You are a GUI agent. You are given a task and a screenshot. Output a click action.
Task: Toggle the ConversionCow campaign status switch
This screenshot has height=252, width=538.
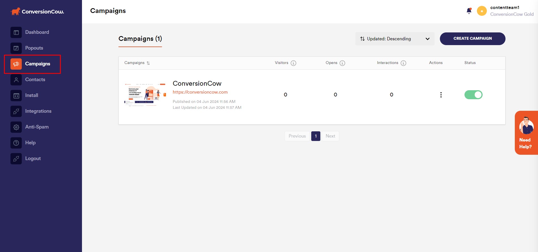[474, 95]
